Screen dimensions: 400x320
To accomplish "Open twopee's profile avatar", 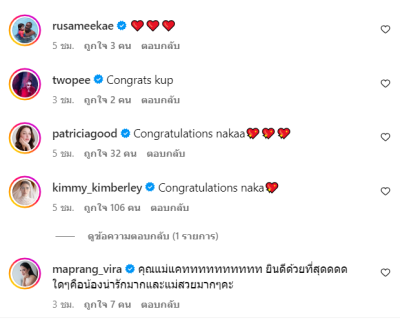I will (24, 83).
